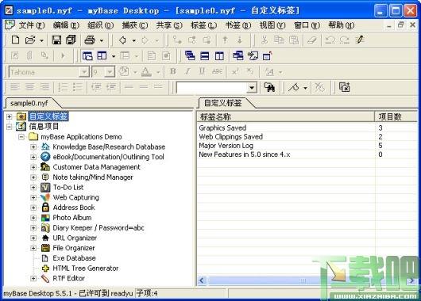Click the Redo toolbar icon
The width and height of the screenshot is (421, 301).
[x=344, y=40]
